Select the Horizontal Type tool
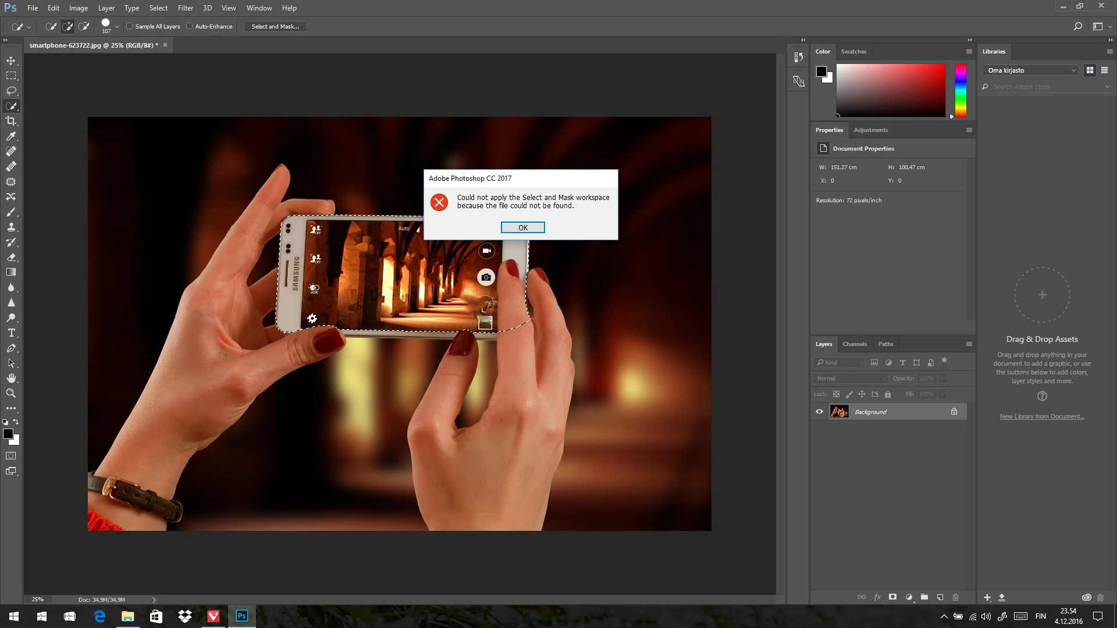This screenshot has width=1117, height=628. 11,333
